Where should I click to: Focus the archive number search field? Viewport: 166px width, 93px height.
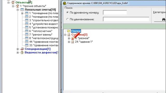[115, 12]
